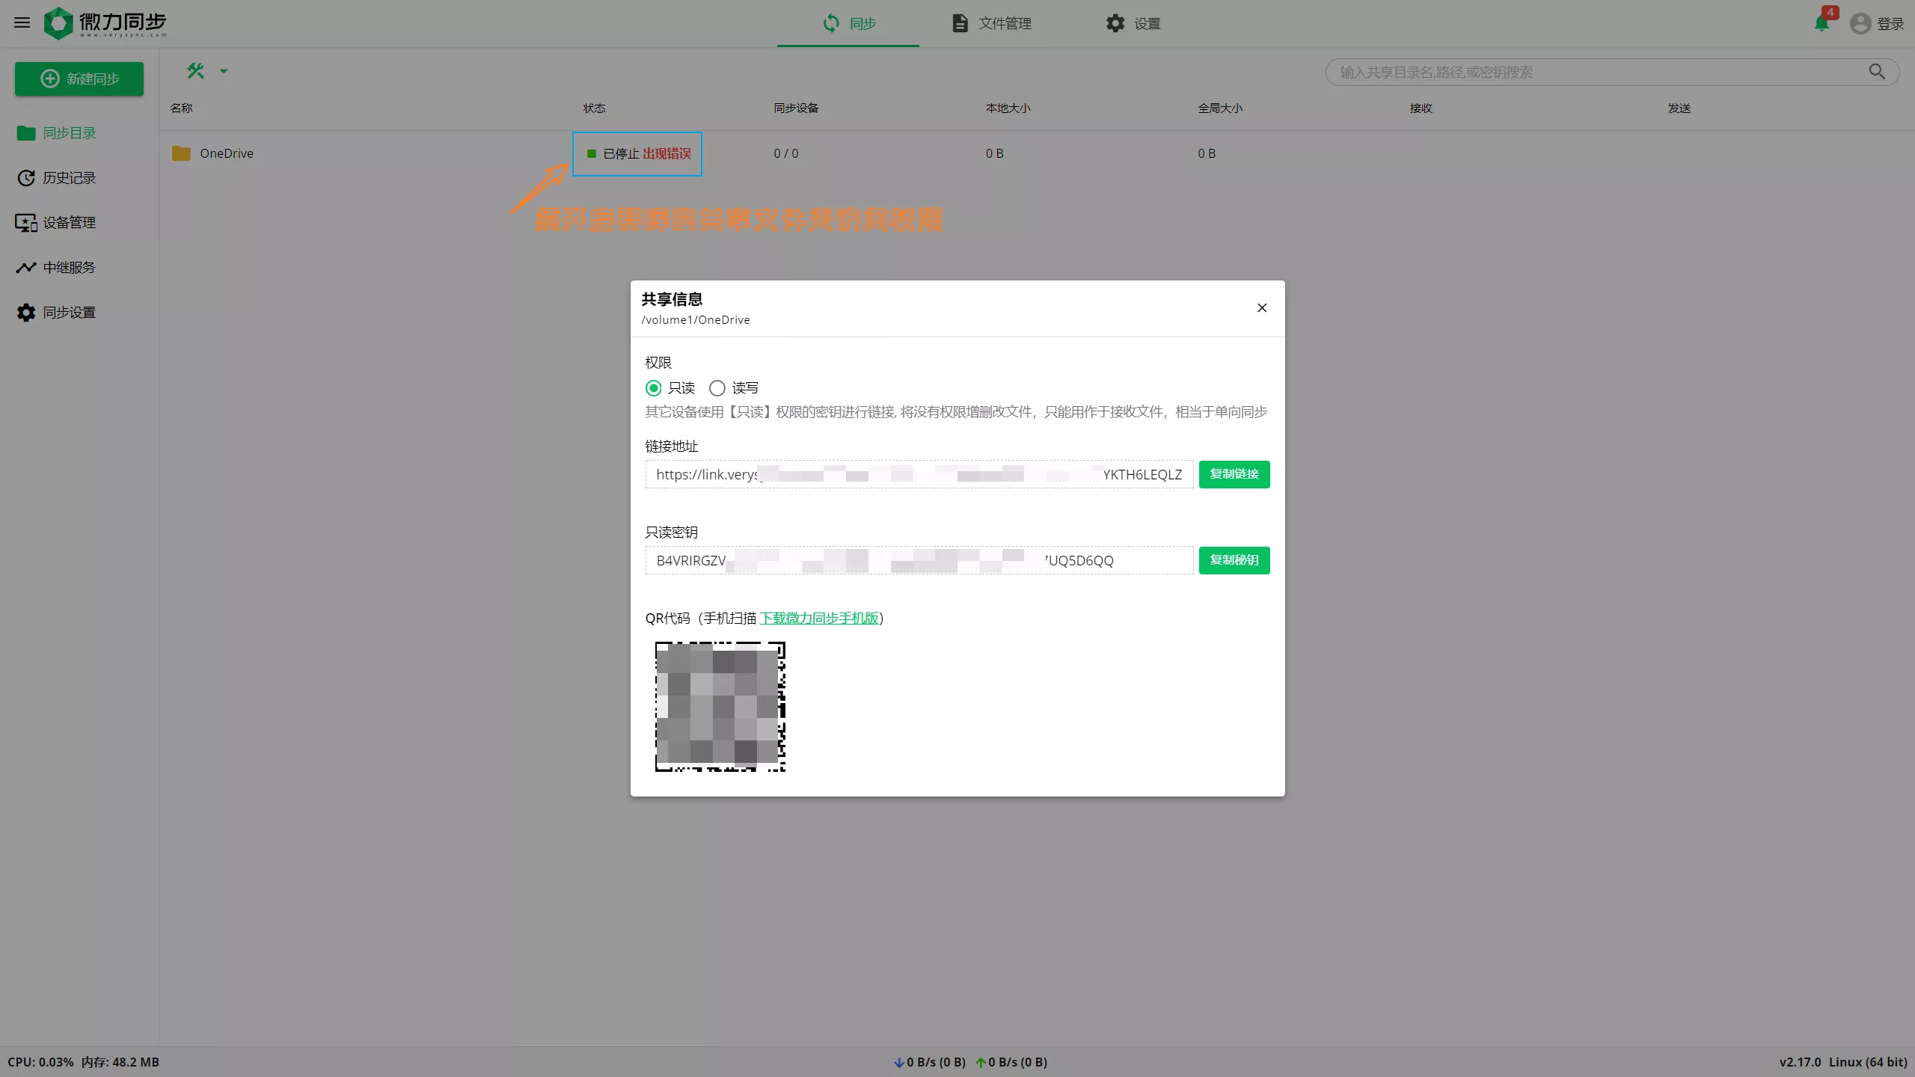Open the tools wrench icon
This screenshot has width=1915, height=1077.
pos(196,71)
